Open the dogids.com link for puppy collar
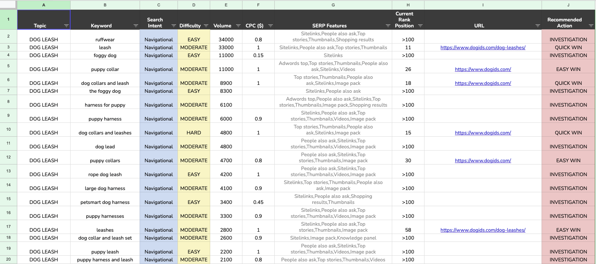This screenshot has height=264, width=596. [x=483, y=69]
